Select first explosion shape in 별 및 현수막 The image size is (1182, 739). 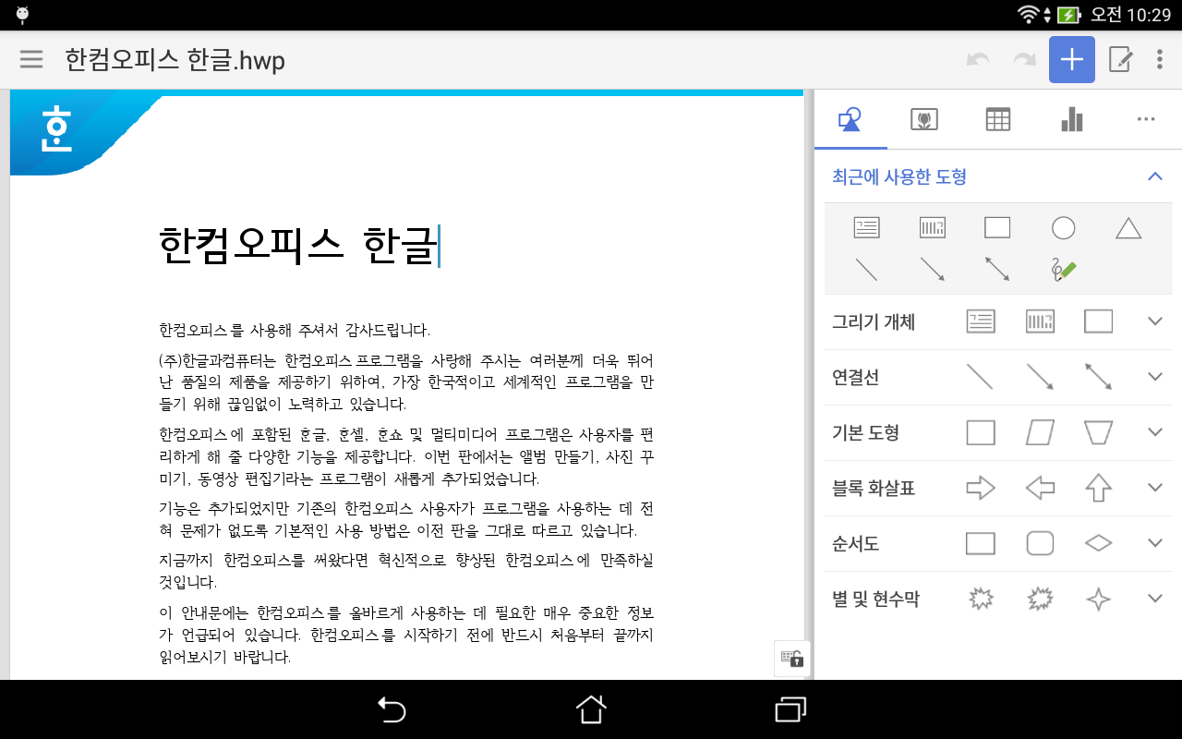pos(981,600)
